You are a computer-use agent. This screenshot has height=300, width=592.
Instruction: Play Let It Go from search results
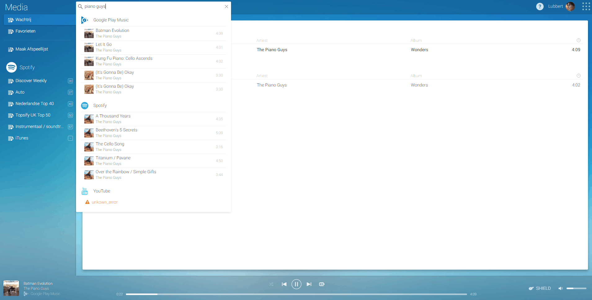pos(154,47)
